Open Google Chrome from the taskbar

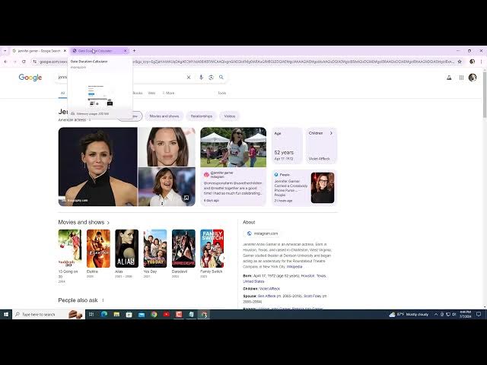click(154, 314)
